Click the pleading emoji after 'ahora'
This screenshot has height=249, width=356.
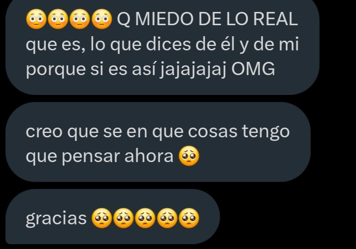[x=189, y=156]
